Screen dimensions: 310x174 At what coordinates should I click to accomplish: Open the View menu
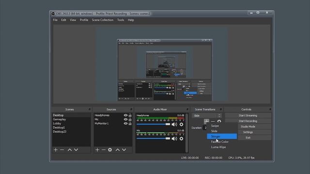coord(73,20)
